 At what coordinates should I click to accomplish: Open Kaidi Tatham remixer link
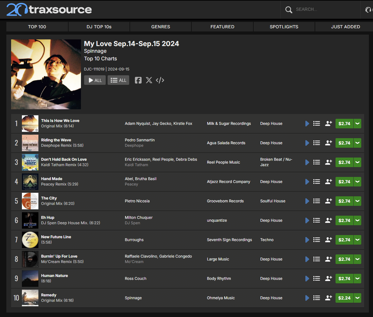[x=136, y=165]
